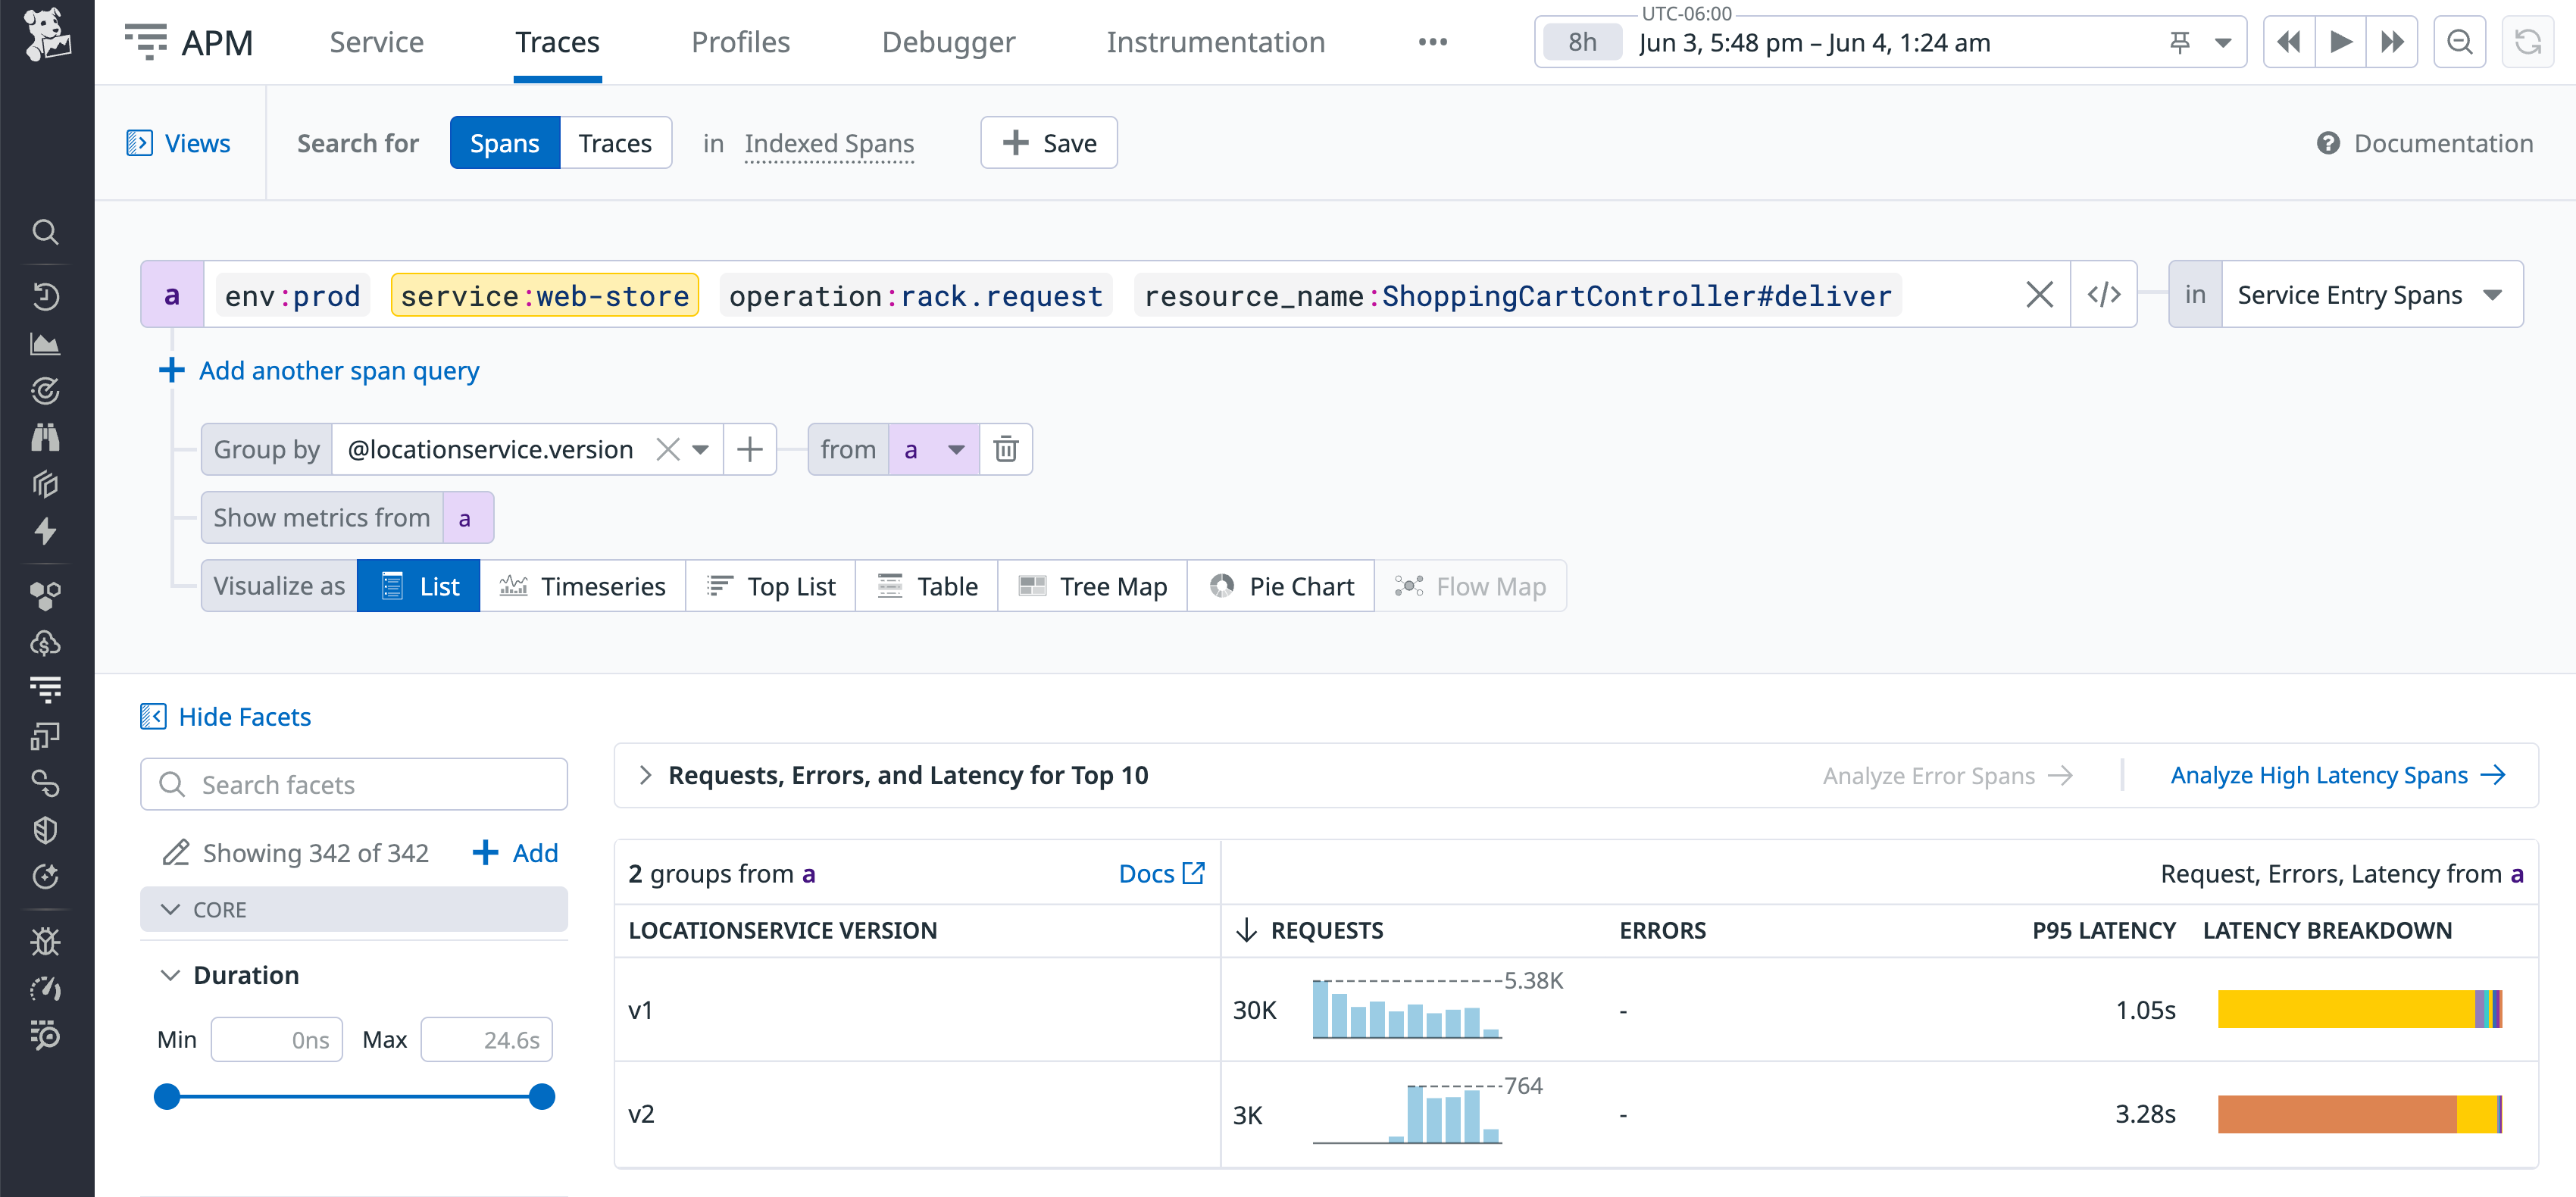Zoom out the time range with magnifier icon

click(x=2460, y=41)
